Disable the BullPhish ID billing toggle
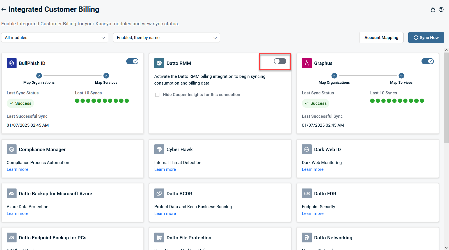Screen dimensions: 449x250 click(x=132, y=61)
